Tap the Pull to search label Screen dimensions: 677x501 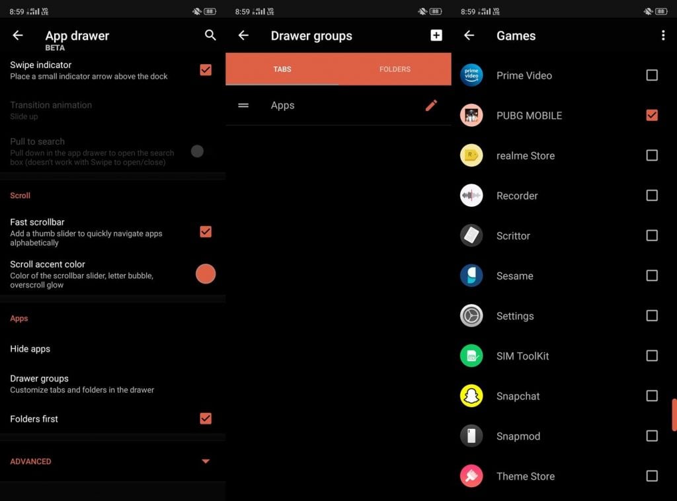click(37, 141)
